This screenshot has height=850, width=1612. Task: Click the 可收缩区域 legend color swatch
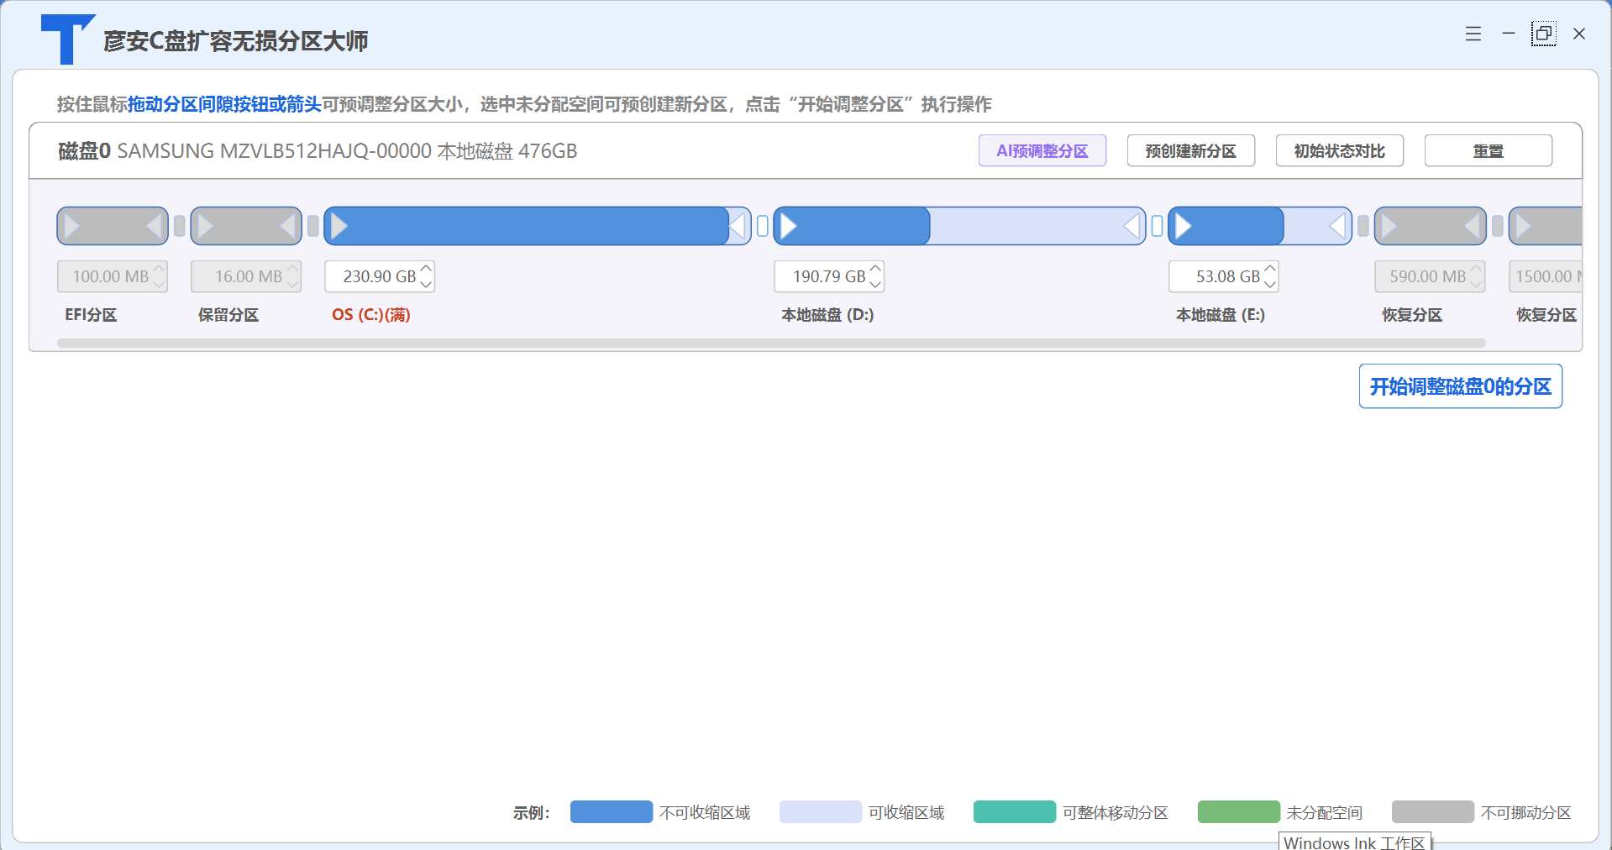(821, 812)
